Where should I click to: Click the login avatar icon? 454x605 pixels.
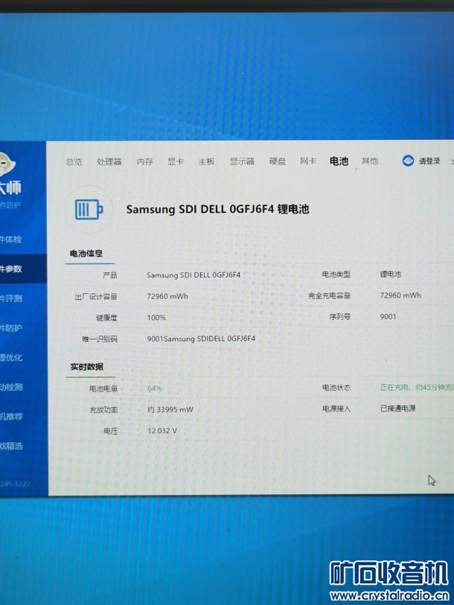click(x=408, y=161)
